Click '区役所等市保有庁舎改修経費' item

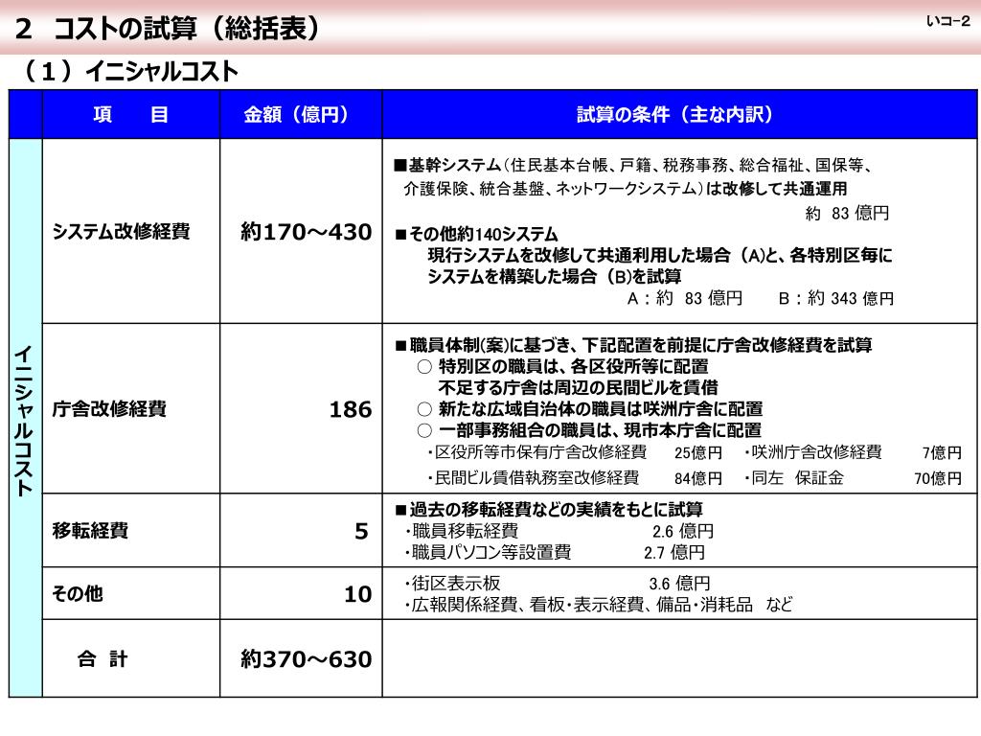pyautogui.click(x=536, y=452)
